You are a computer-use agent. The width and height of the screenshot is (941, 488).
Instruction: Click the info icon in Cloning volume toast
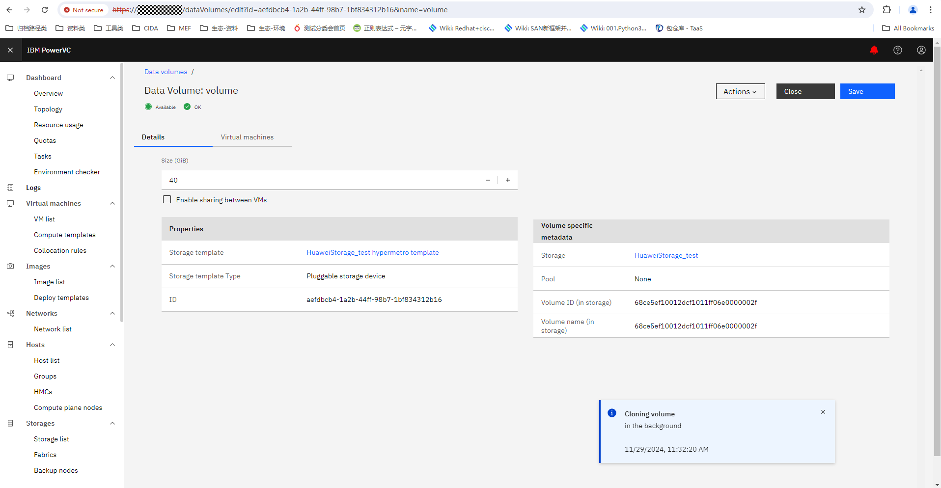[612, 413]
